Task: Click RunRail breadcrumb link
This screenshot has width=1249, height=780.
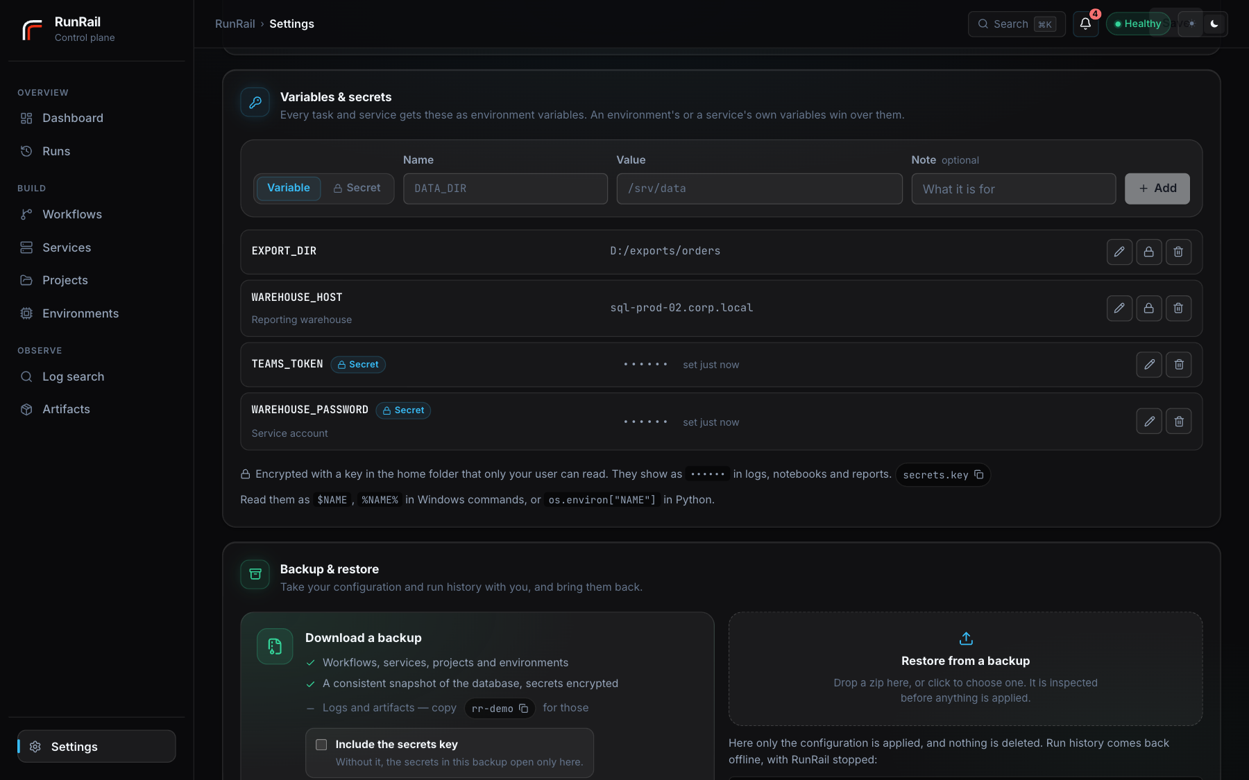Action: pyautogui.click(x=235, y=24)
